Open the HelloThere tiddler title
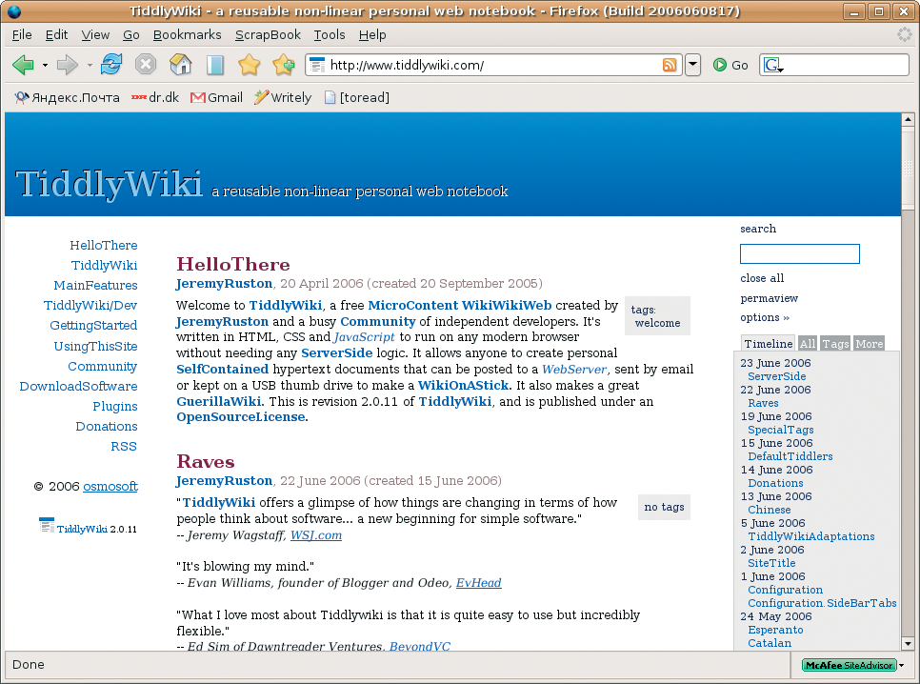920x684 pixels. (233, 264)
